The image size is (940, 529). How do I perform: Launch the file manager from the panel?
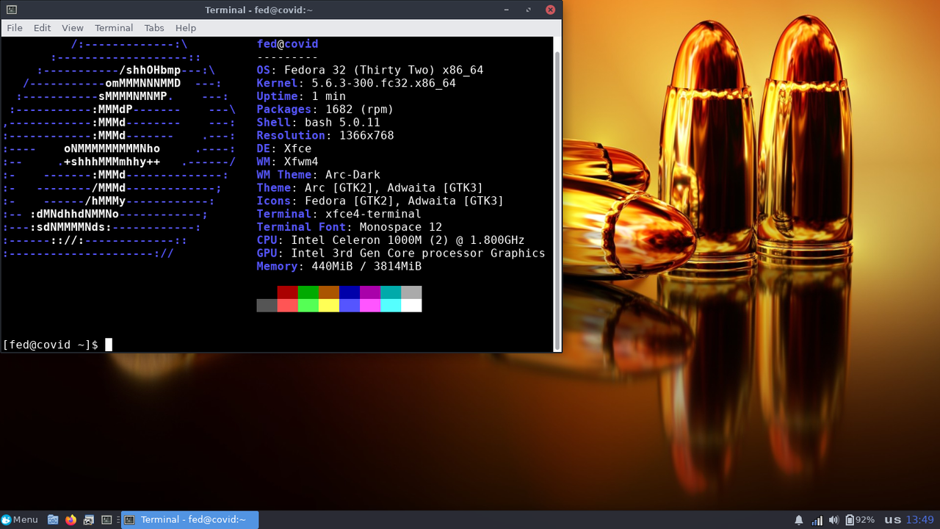tap(53, 519)
